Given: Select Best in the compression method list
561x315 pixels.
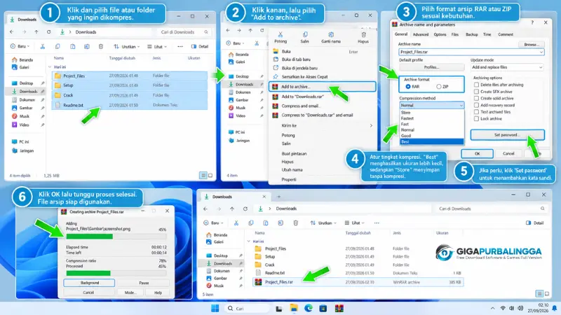Looking at the screenshot, I should click(x=432, y=142).
